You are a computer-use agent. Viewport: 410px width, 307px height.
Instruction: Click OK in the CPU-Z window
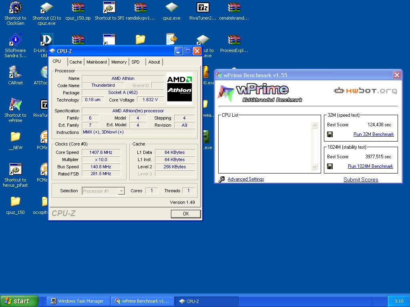pos(186,214)
